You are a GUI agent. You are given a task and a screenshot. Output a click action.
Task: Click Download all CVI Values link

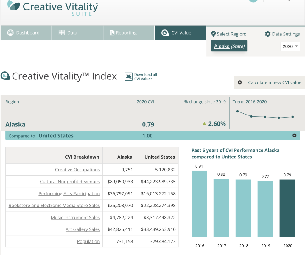(x=145, y=76)
